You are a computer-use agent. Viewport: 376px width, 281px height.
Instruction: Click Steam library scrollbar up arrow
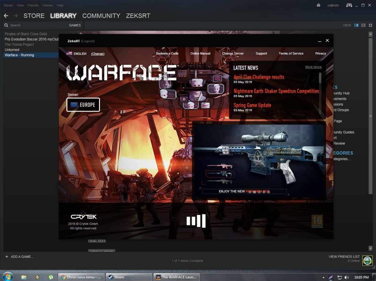click(371, 34)
